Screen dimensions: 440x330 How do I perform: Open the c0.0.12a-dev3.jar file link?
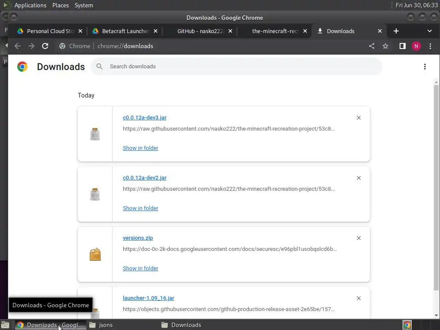(144, 118)
